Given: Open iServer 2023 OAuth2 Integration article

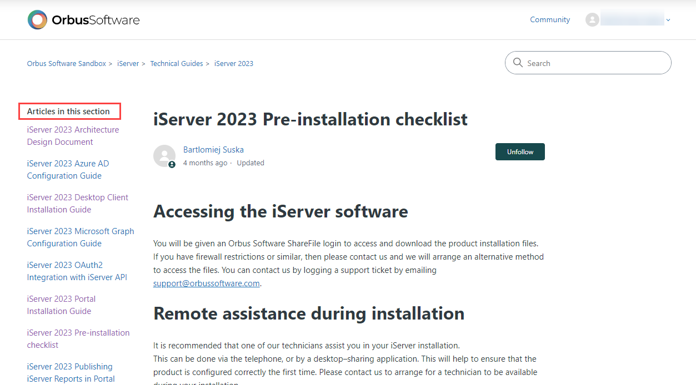Looking at the screenshot, I should pos(77,271).
